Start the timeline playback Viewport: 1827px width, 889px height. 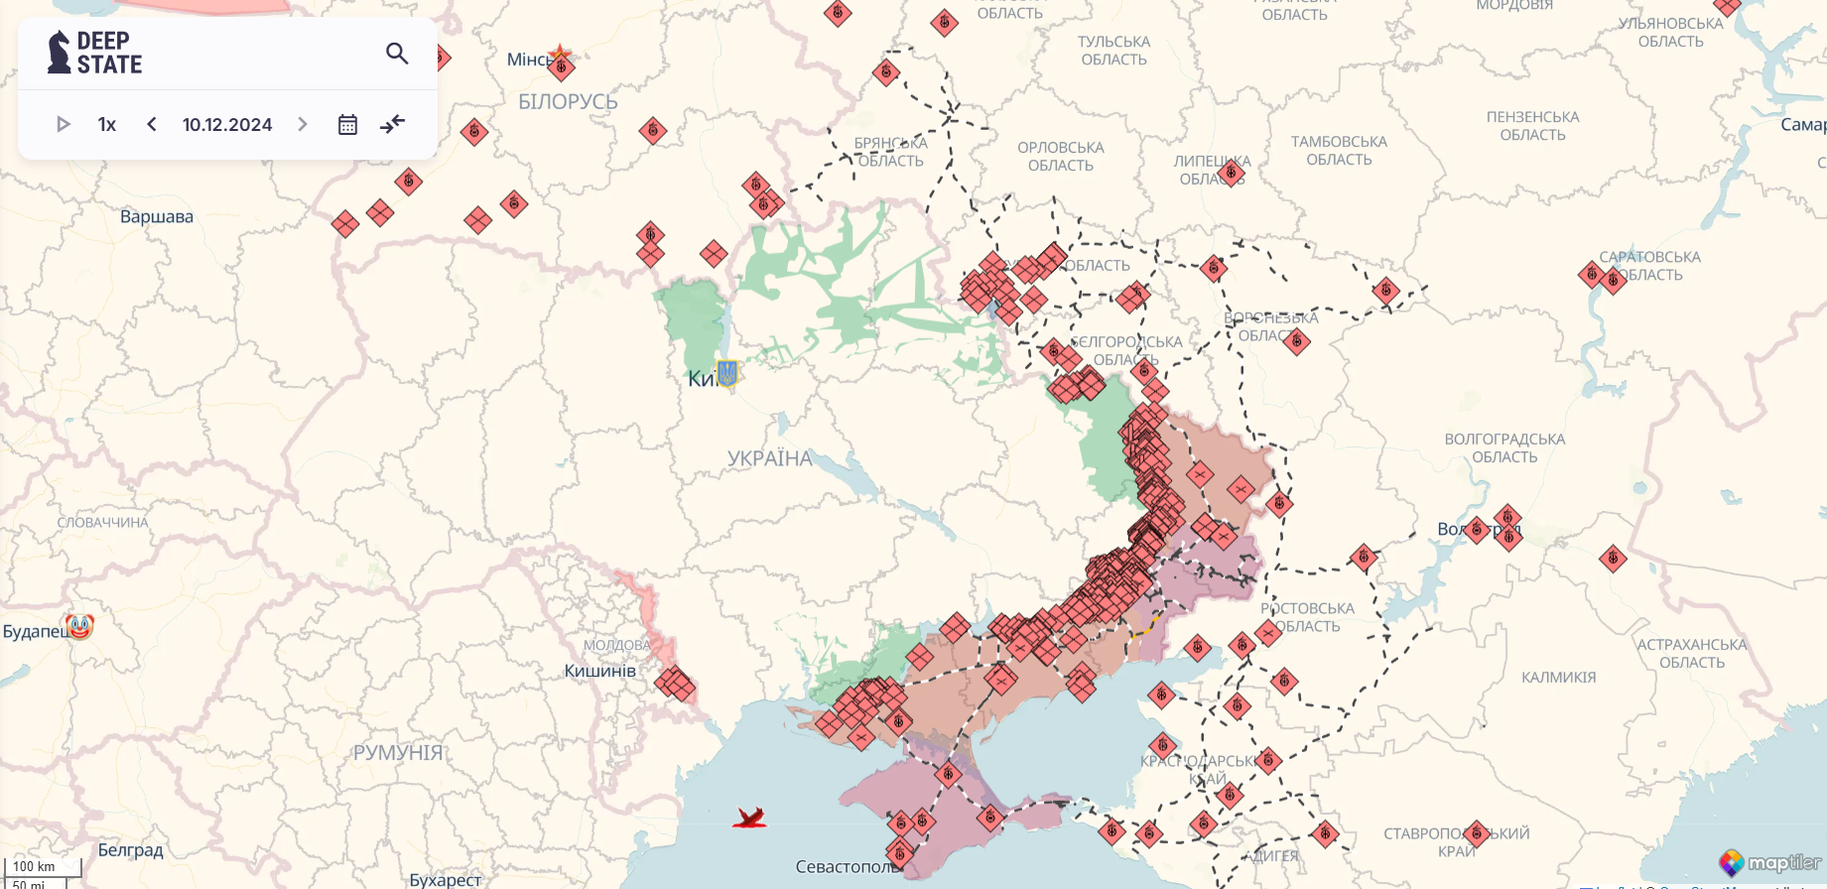[64, 124]
